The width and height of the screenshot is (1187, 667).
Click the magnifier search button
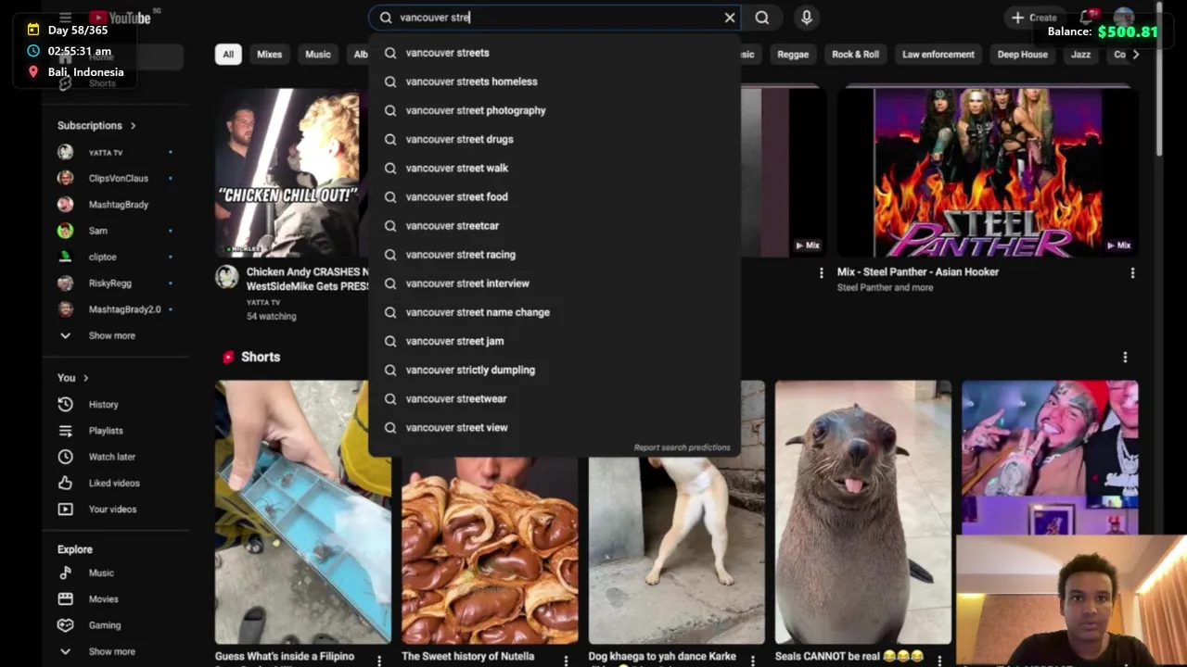click(761, 18)
